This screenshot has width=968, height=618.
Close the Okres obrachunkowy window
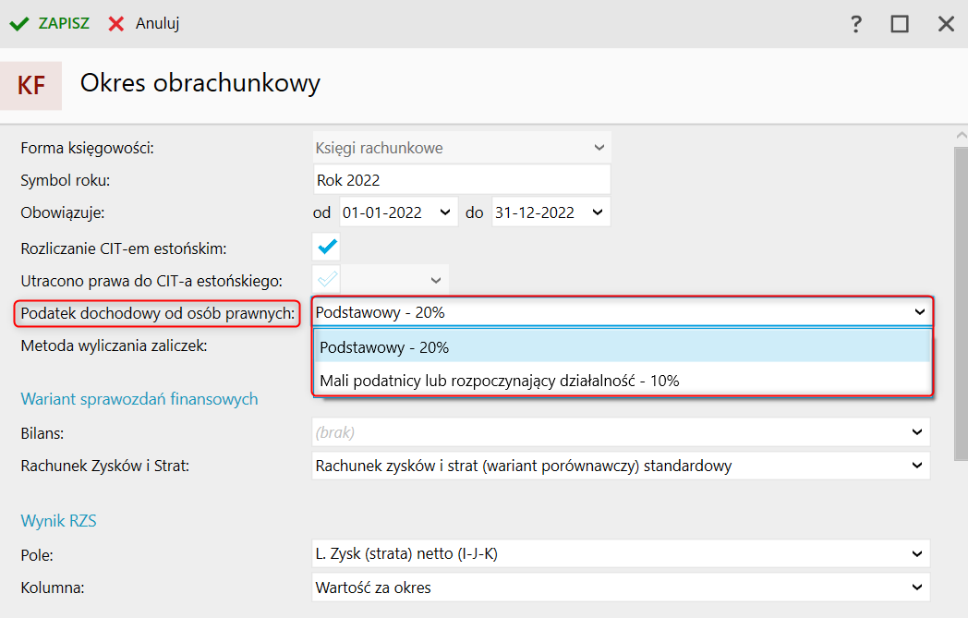click(946, 24)
